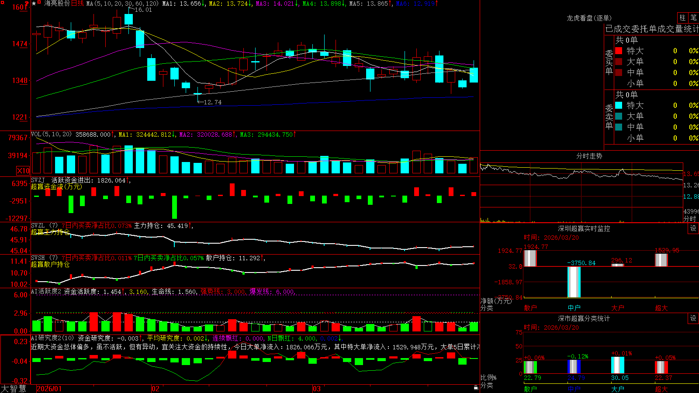Click the 大户 bar showing 296.12
Screen dimensions: 699x393
pyautogui.click(x=618, y=265)
